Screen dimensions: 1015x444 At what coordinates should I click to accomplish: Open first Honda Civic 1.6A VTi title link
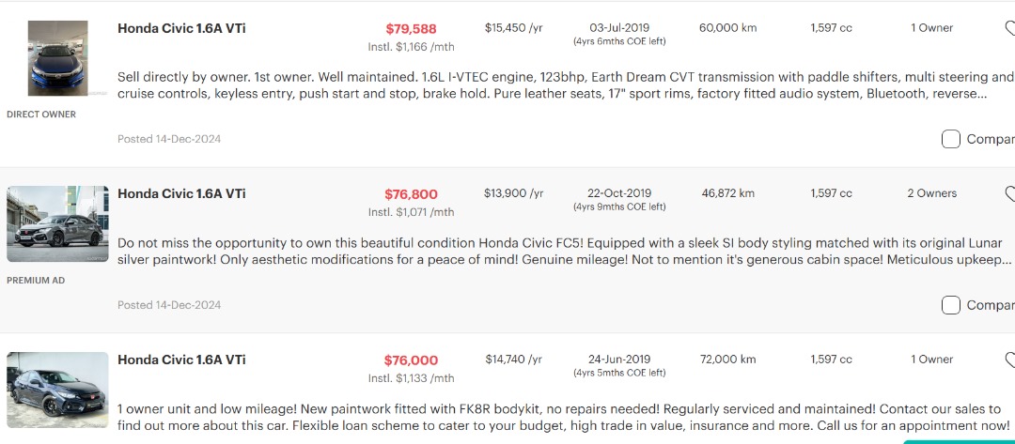click(181, 28)
